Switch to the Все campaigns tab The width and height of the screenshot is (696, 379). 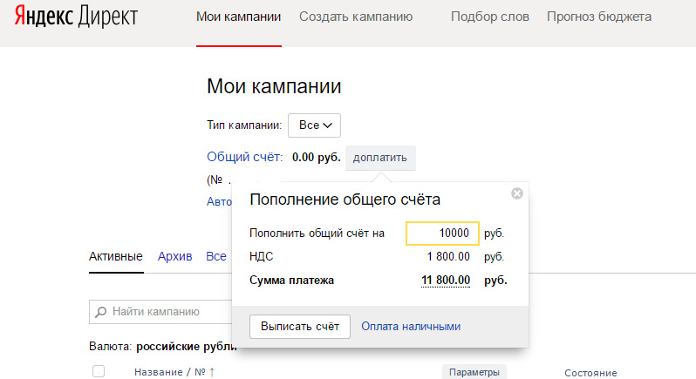(216, 256)
